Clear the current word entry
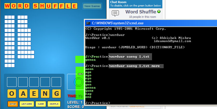The image size is (217, 109). pyautogui.click(x=41, y=104)
